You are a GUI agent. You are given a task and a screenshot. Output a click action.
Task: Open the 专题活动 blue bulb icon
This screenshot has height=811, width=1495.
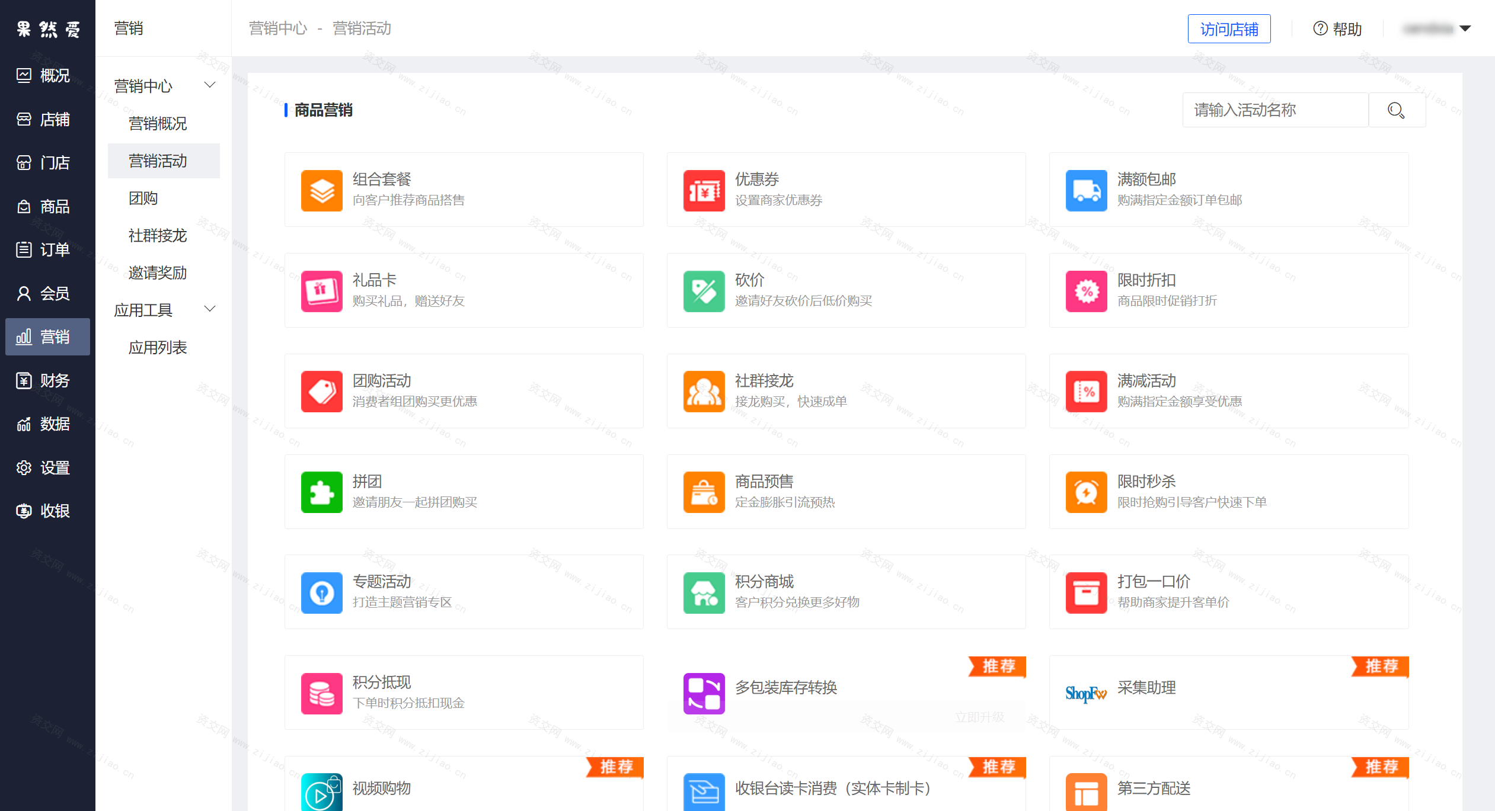click(x=321, y=593)
